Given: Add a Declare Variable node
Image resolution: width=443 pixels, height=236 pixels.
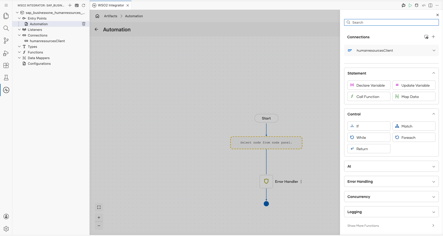Looking at the screenshot, I should (369, 85).
